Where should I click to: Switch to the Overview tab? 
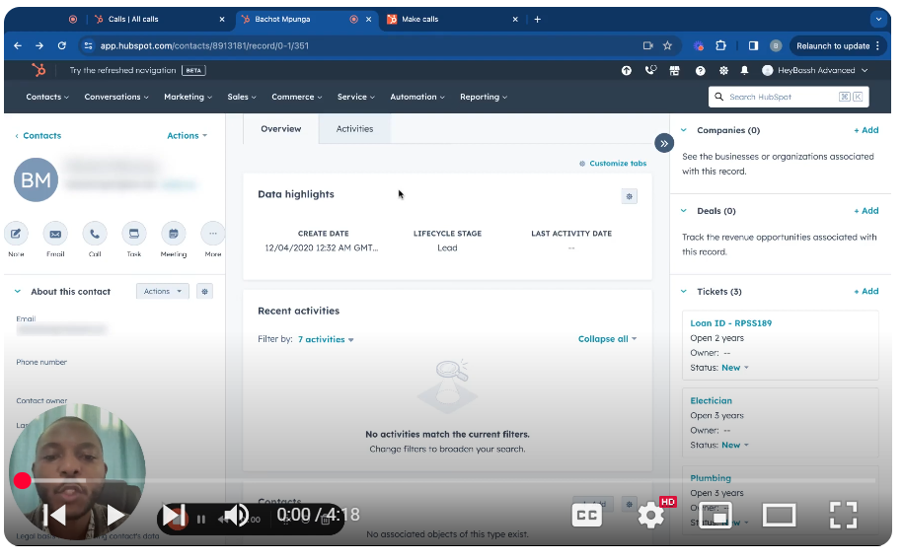click(280, 129)
